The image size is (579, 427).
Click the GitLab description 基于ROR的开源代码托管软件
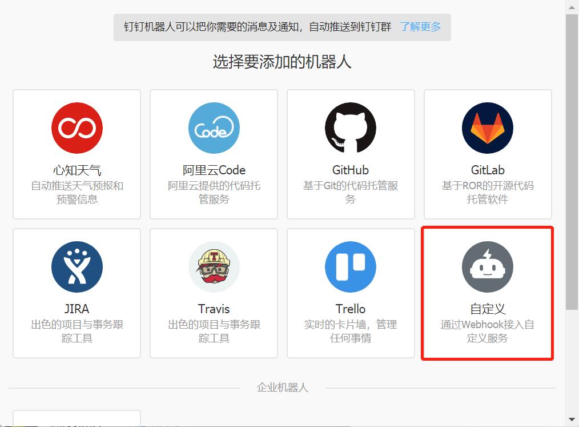pyautogui.click(x=488, y=193)
